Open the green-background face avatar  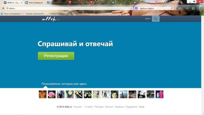pyautogui.click(x=114, y=94)
